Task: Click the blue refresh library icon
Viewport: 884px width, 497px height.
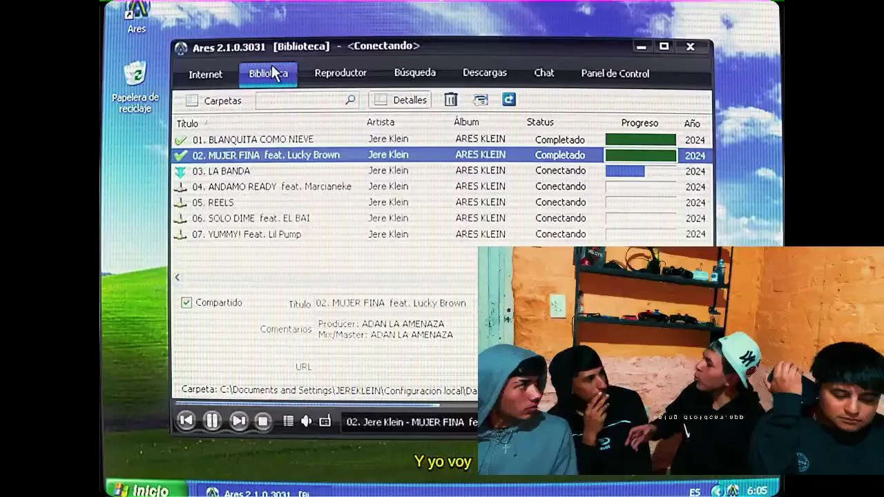Action: [509, 99]
